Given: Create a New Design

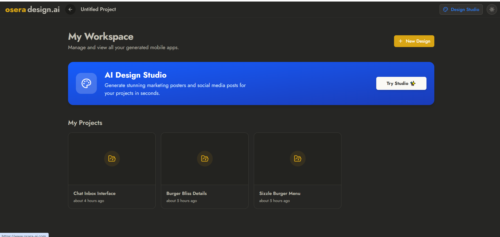Looking at the screenshot, I should (414, 41).
